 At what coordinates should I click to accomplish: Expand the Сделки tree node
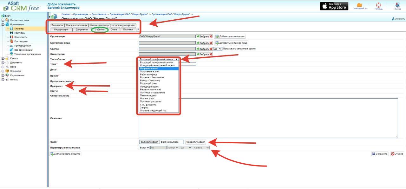pyautogui.click(x=3, y=58)
